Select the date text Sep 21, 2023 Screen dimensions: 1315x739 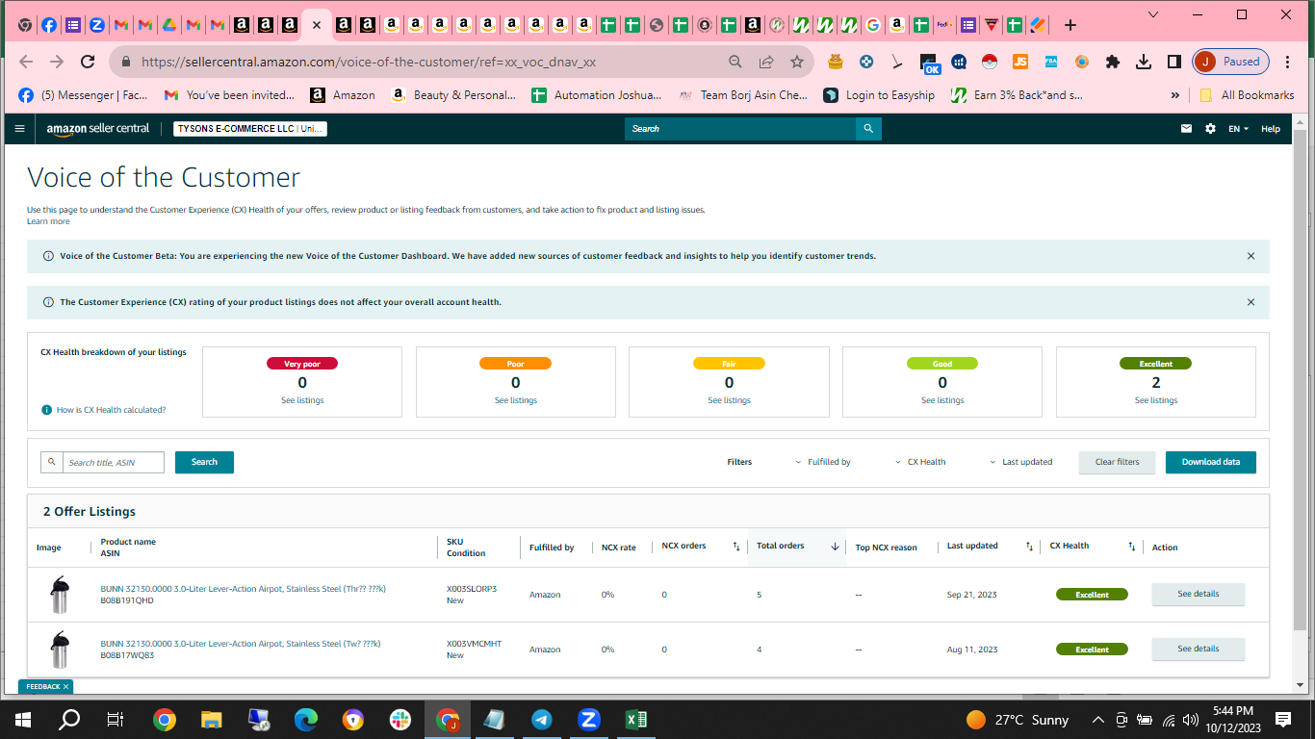[972, 595]
